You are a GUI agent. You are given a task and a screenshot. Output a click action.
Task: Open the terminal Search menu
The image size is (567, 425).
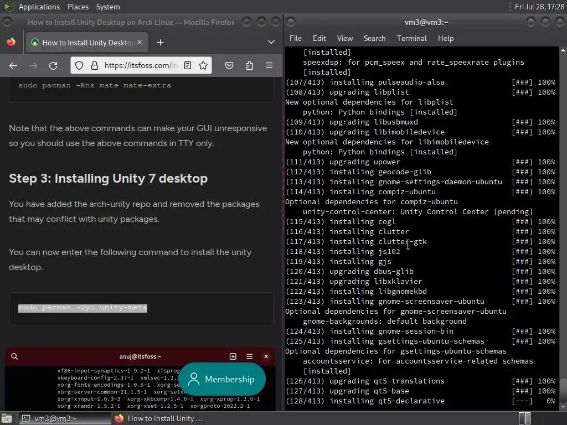(x=374, y=38)
